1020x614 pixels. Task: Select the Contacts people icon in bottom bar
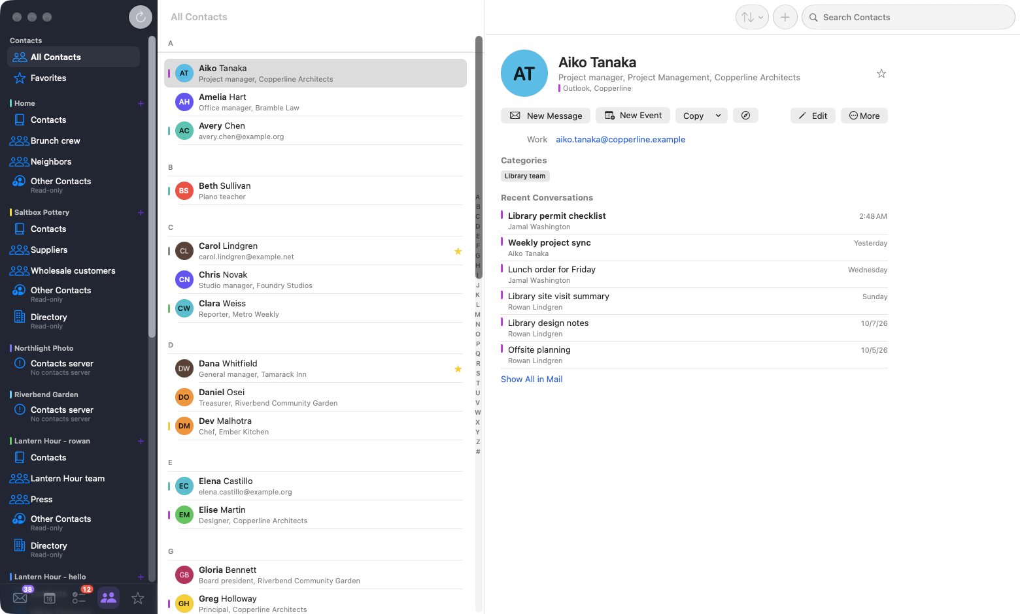(x=109, y=597)
